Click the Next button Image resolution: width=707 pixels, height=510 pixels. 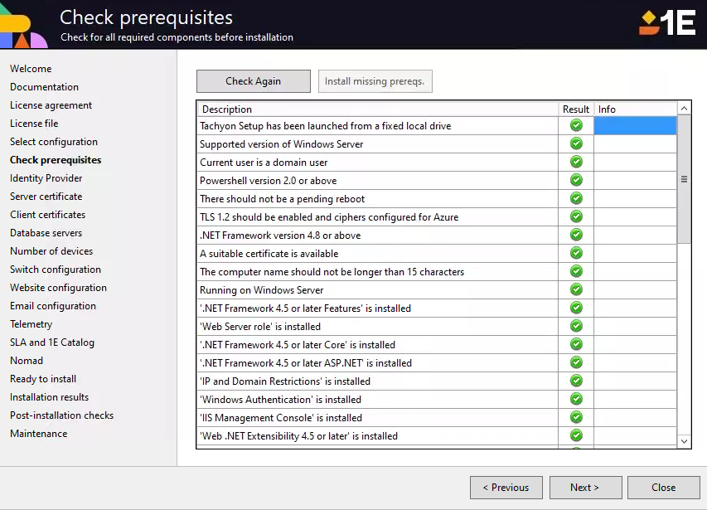pos(584,488)
